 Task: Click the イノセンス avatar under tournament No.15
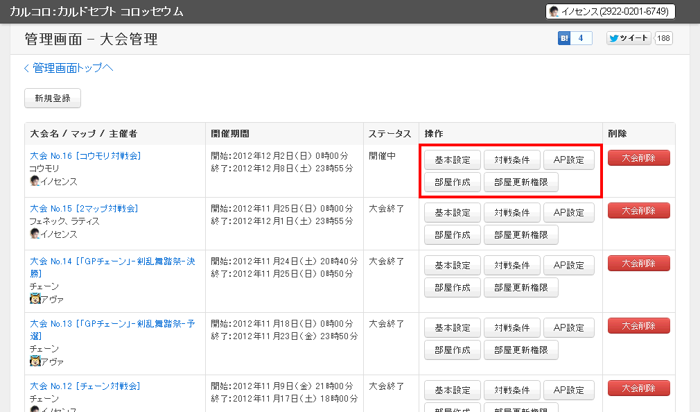[x=35, y=234]
